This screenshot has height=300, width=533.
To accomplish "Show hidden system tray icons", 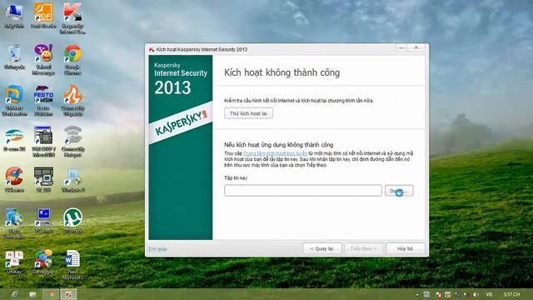I will click(417, 294).
